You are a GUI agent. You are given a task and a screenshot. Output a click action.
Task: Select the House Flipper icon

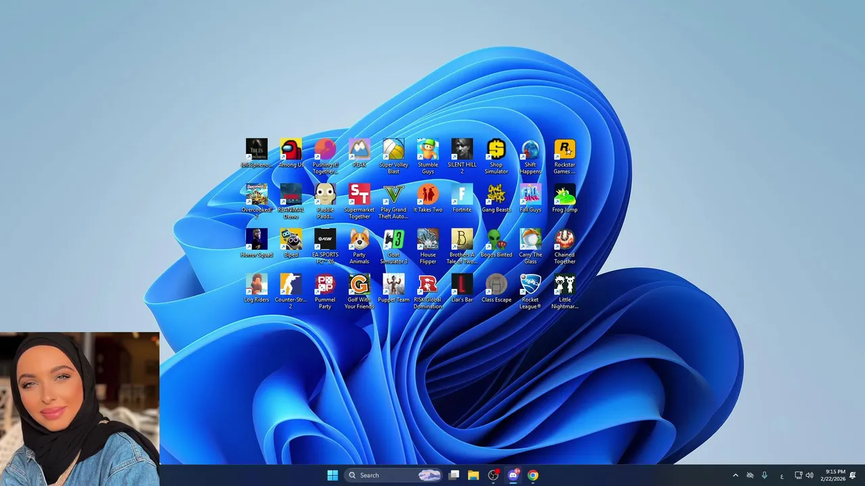click(x=428, y=246)
